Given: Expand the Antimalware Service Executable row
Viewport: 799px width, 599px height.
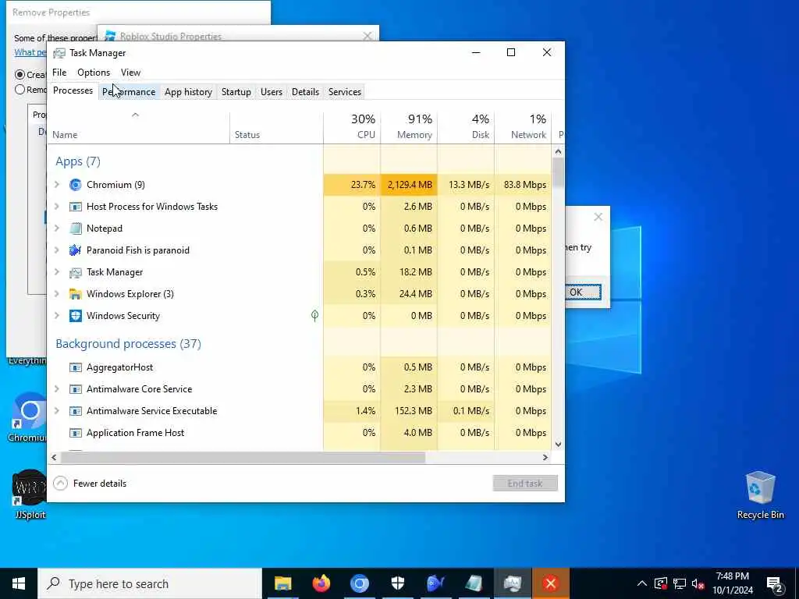Looking at the screenshot, I should 57,411.
